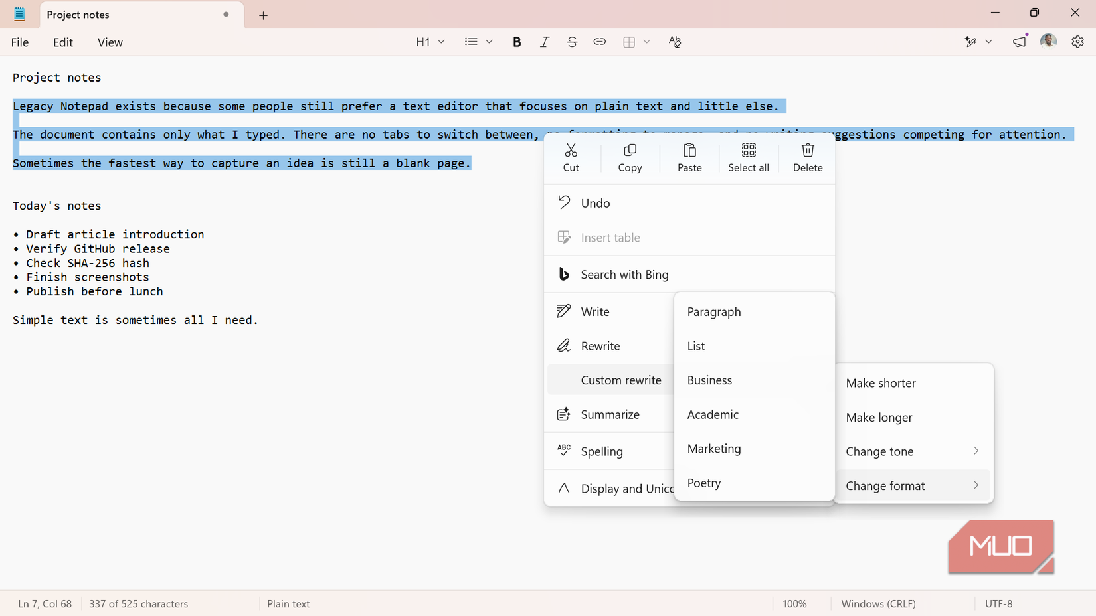Click Cut in context menu

(571, 158)
